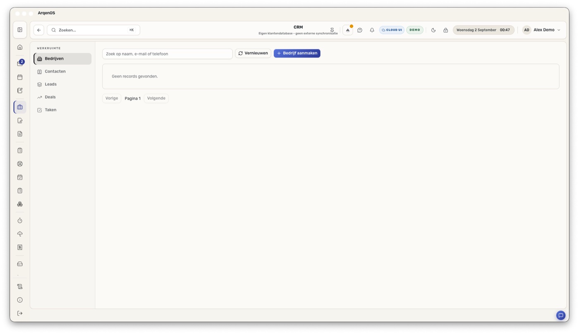Select Contacten in the workspace menu
The width and height of the screenshot is (579, 334).
click(x=62, y=72)
